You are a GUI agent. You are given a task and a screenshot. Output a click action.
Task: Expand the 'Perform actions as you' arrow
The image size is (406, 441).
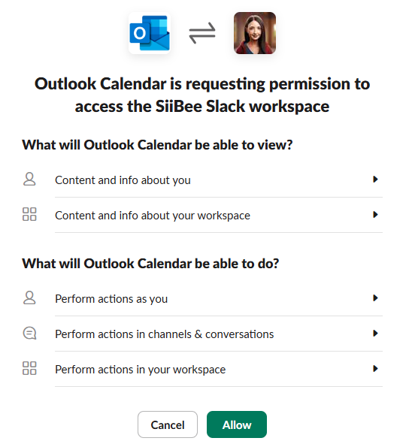coord(375,298)
